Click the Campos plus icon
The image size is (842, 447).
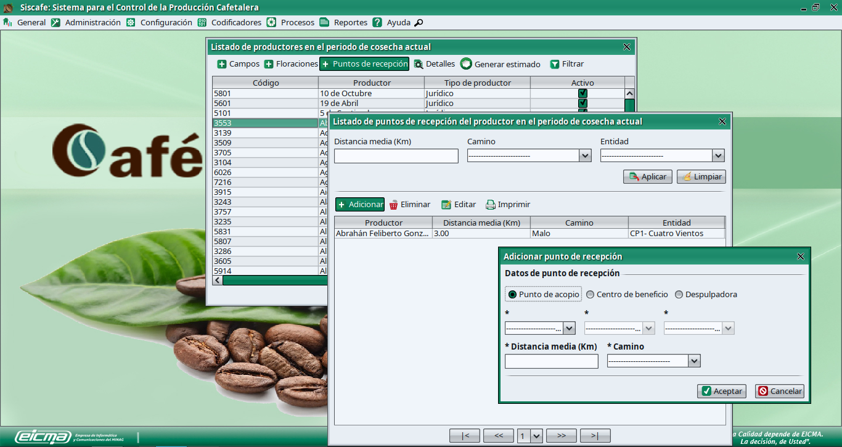click(222, 64)
